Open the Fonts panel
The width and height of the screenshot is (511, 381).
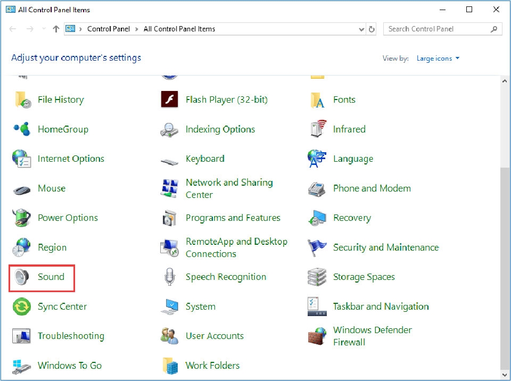[344, 100]
